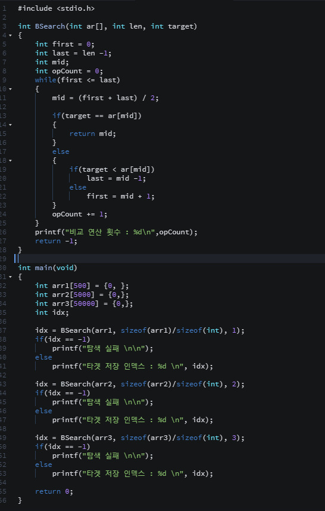
Task: Click mid = (first + last) / 2;
Action: [x=105, y=98]
